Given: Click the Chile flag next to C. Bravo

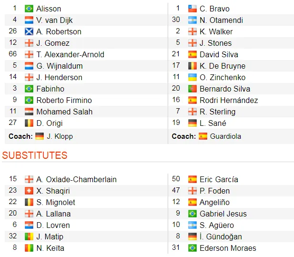Looking at the screenshot, I should tap(192, 9).
